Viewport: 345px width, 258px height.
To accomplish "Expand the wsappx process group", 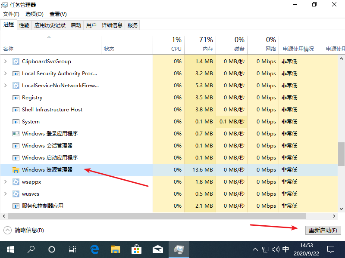I will click(x=6, y=181).
